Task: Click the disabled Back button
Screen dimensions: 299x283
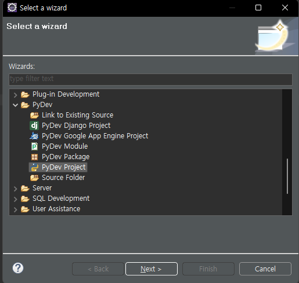Action: [98, 269]
